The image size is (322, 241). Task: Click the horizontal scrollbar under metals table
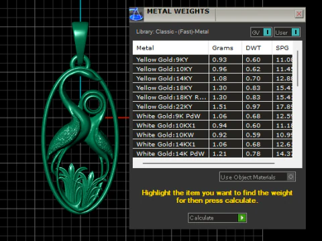(209, 163)
